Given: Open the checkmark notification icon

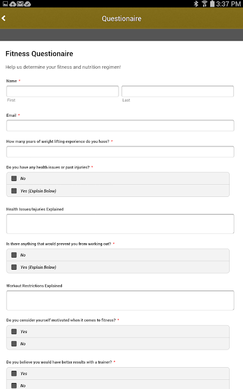Looking at the screenshot, I should [28, 4].
